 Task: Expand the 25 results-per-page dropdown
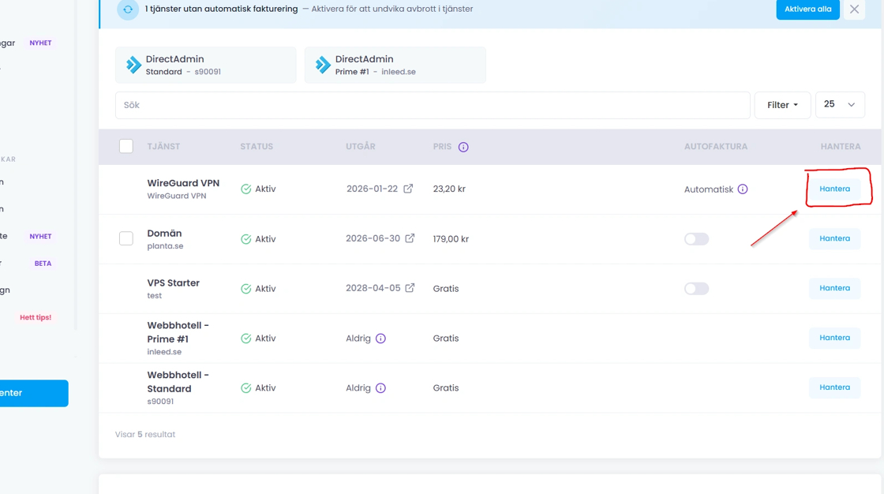pyautogui.click(x=839, y=105)
